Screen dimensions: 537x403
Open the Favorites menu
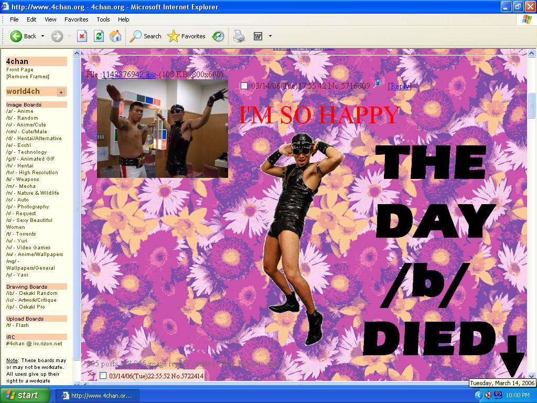(x=77, y=19)
